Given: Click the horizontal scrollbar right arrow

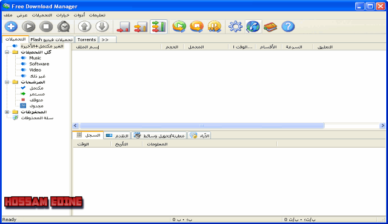Looking at the screenshot, I should click(383, 126).
